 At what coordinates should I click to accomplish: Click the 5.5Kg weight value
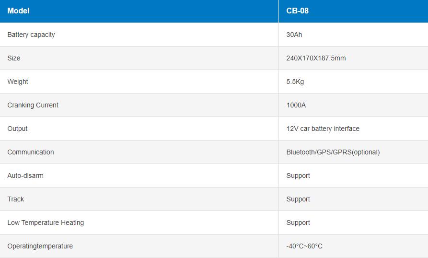(295, 82)
